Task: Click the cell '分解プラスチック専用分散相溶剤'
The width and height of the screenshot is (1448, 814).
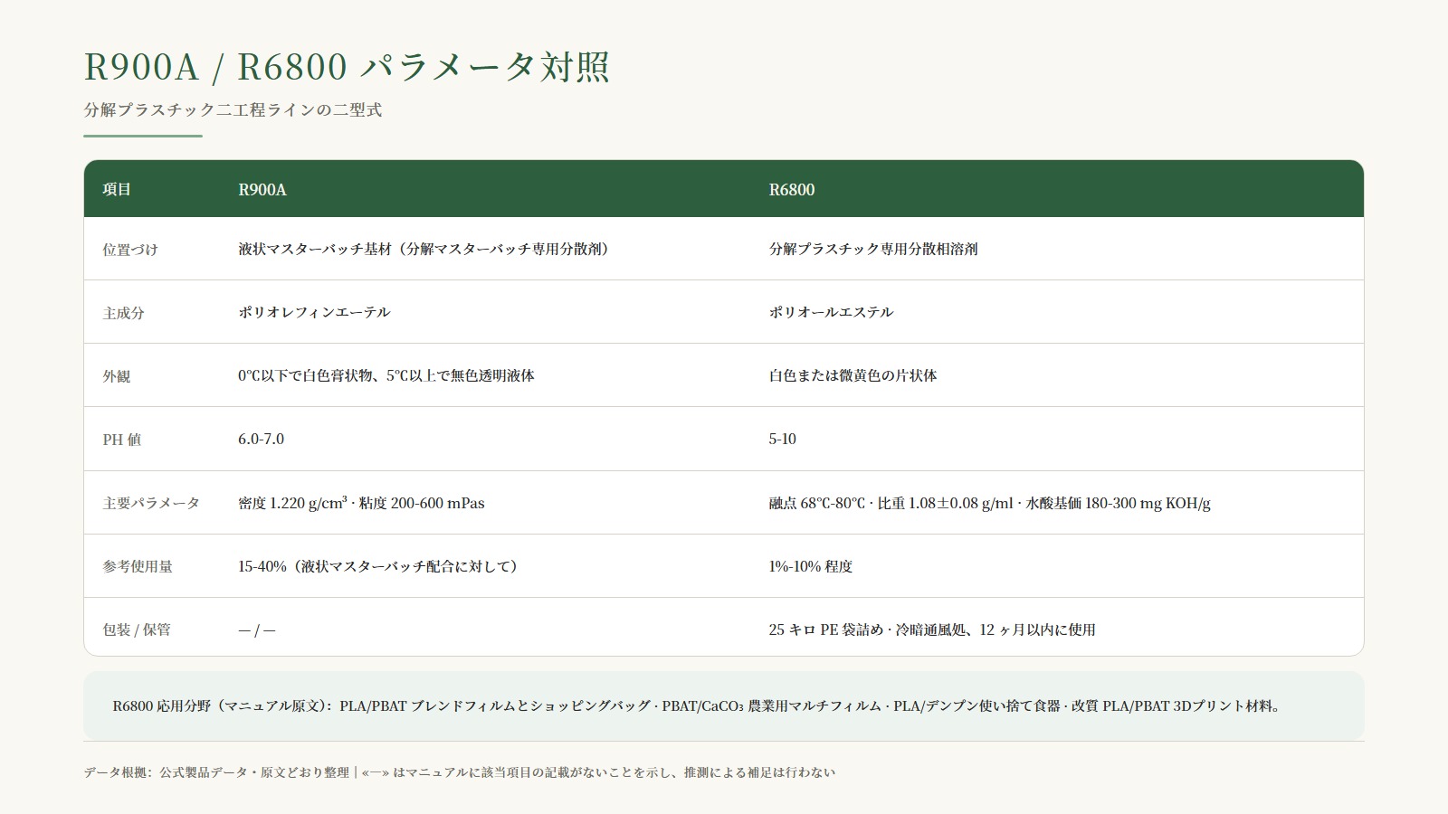Action: pyautogui.click(x=873, y=249)
